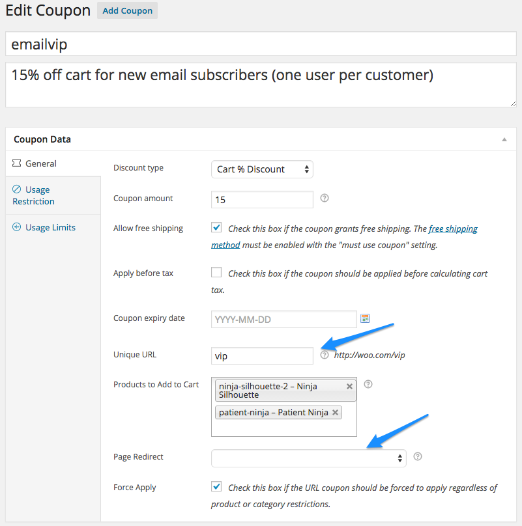Image resolution: width=522 pixels, height=526 pixels.
Task: Click the Coupon amount help icon
Action: tap(324, 198)
